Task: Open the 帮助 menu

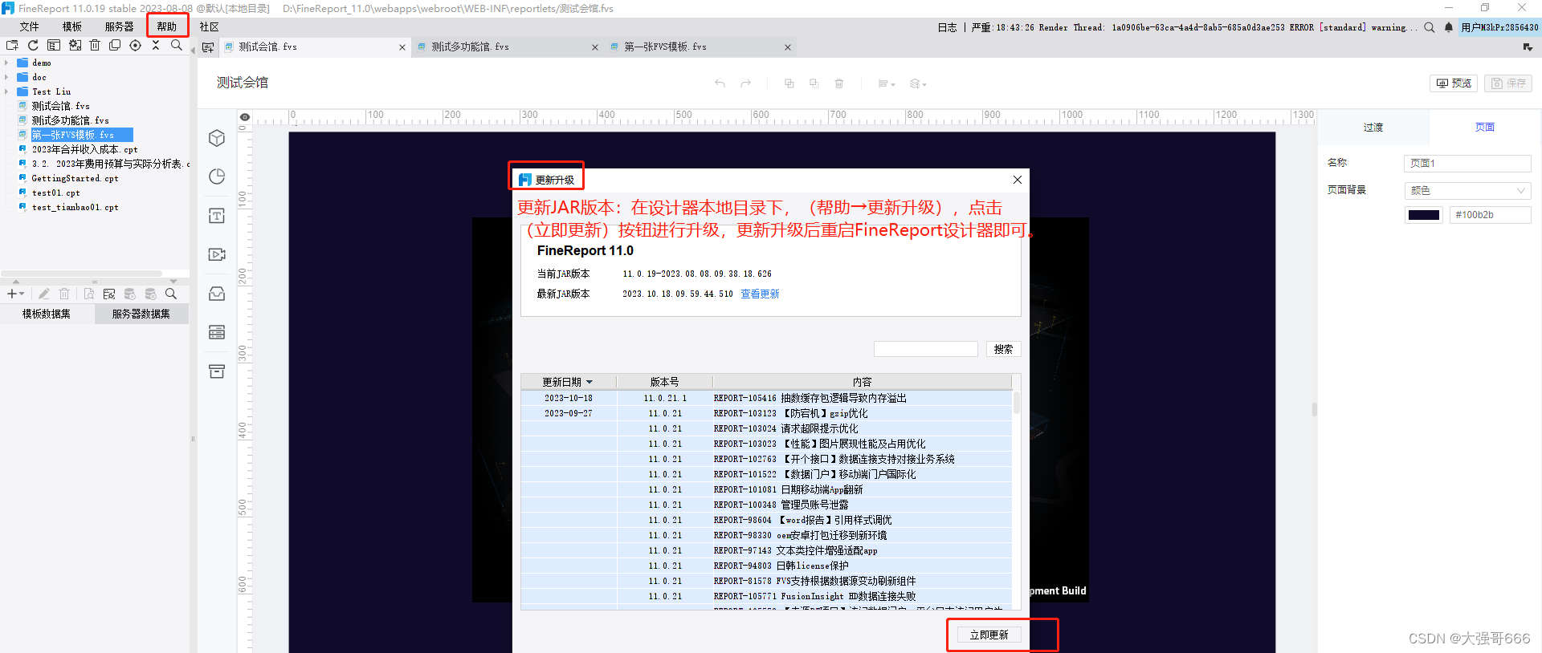Action: tap(167, 26)
